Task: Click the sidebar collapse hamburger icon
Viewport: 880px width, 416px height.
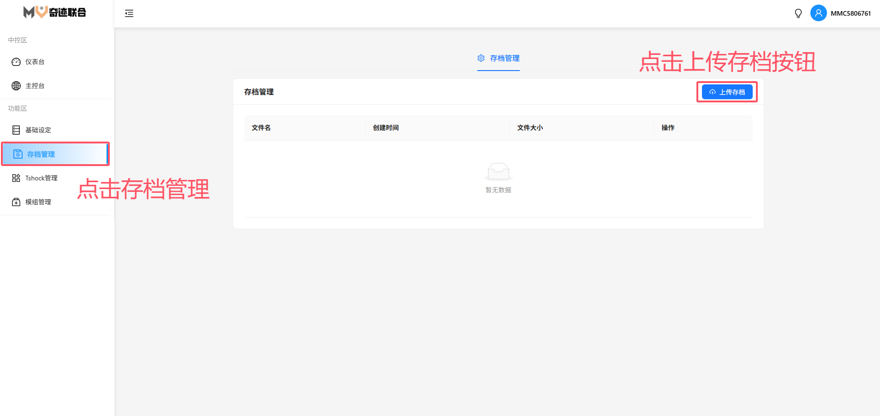Action: [x=129, y=13]
